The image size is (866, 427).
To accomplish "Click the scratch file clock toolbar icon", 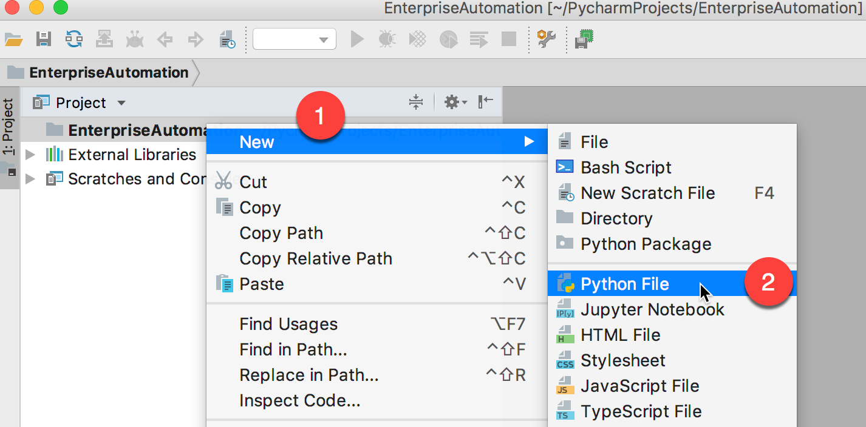I will coord(227,39).
